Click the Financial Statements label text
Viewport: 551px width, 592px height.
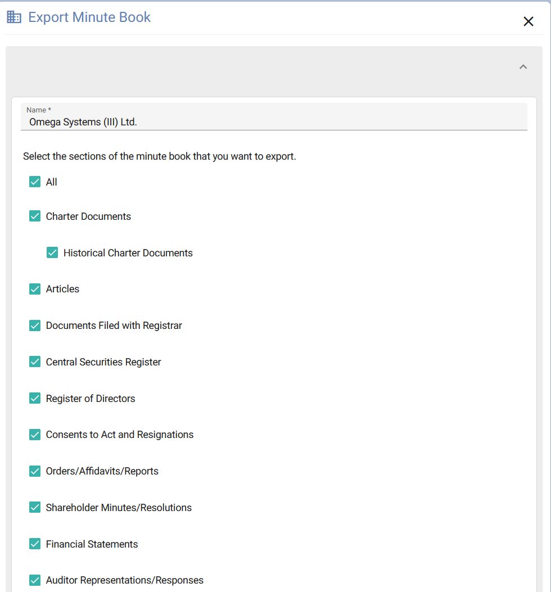click(x=92, y=544)
